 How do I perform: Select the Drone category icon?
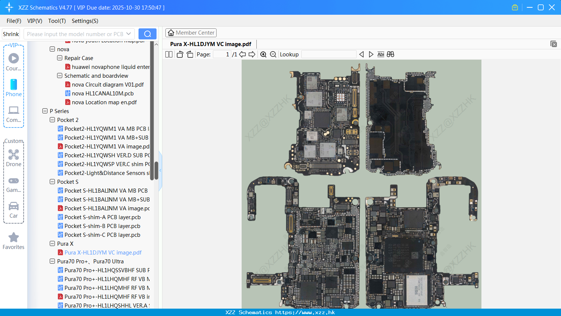click(x=14, y=158)
